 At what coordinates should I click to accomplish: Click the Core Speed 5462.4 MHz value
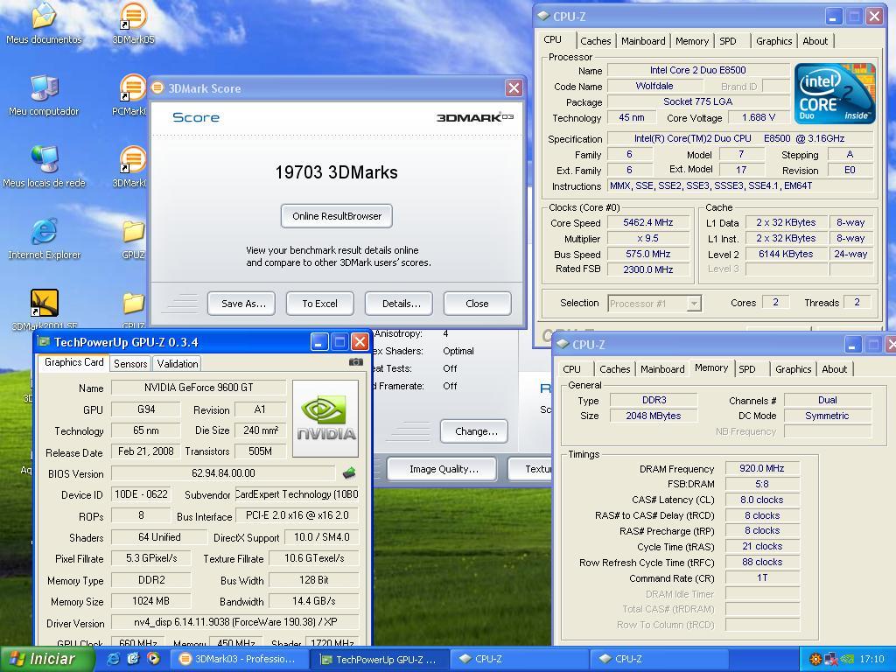tap(648, 223)
